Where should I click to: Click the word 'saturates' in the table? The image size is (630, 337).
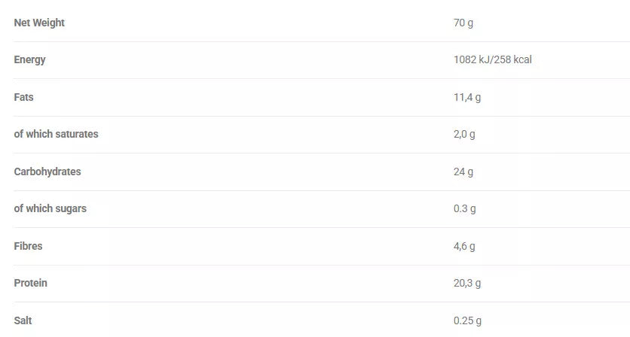click(x=76, y=134)
